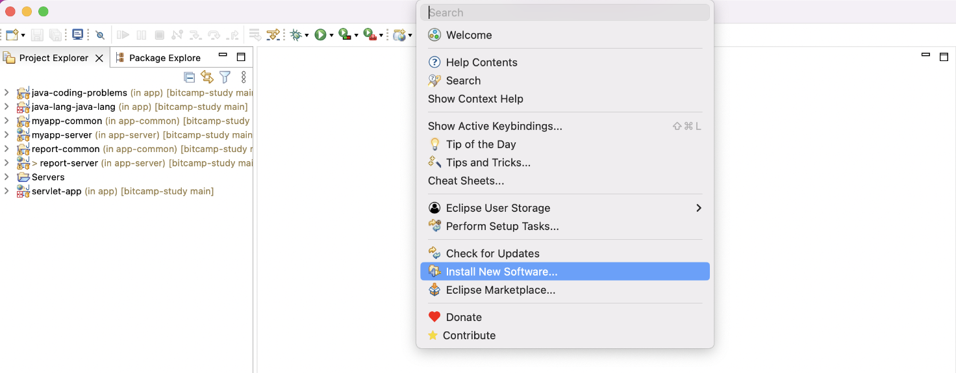The image size is (956, 373).
Task: Toggle Use Step Filters icon
Action: 273,35
